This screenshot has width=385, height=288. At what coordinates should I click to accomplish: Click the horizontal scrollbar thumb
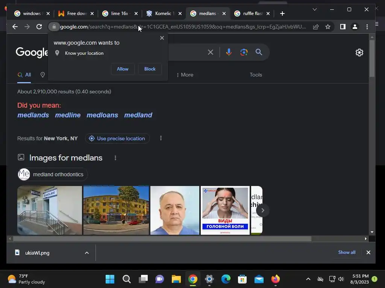click(162, 238)
